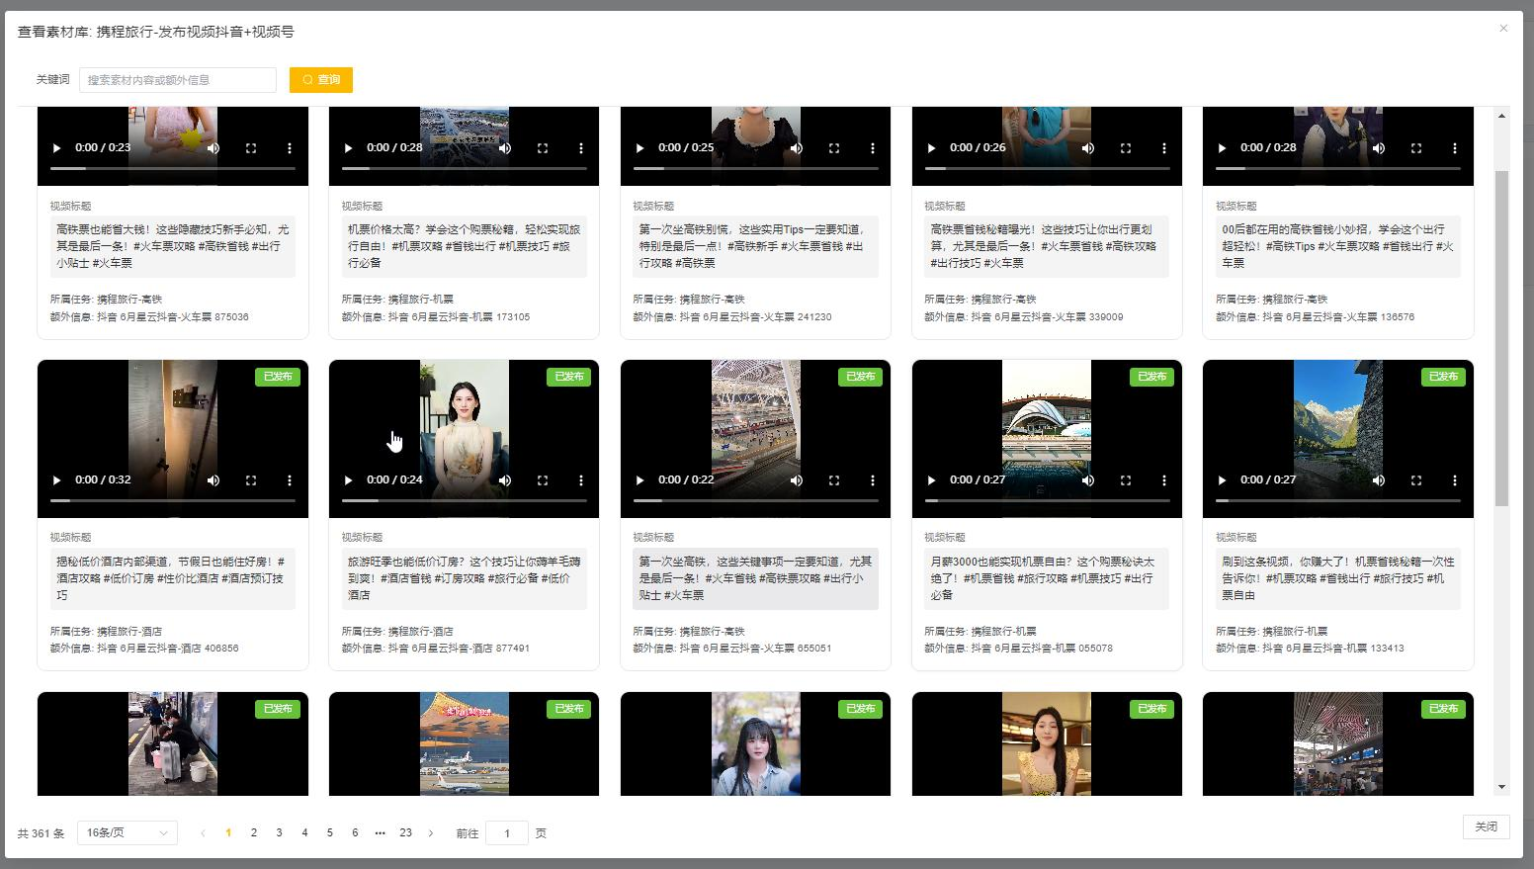Close the 查看素材库 dialog with X
Screen dimensions: 1534x869
pyautogui.click(x=1503, y=29)
